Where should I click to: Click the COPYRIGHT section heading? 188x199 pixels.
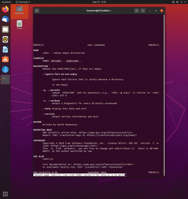point(39,140)
